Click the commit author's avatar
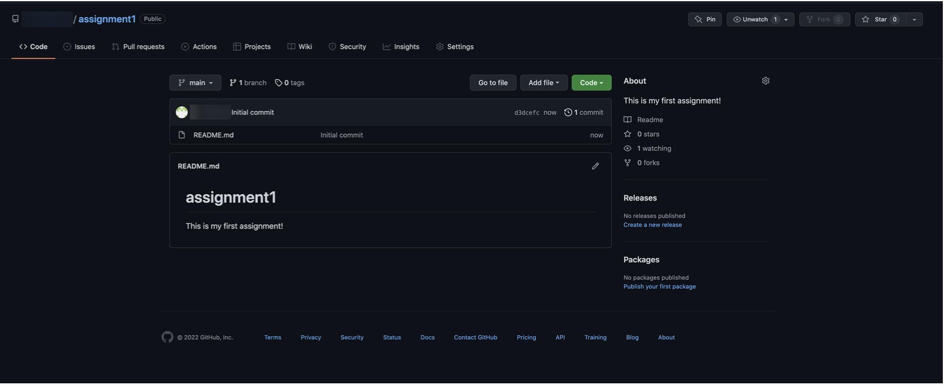Viewport: 944px width, 388px height. pos(182,112)
